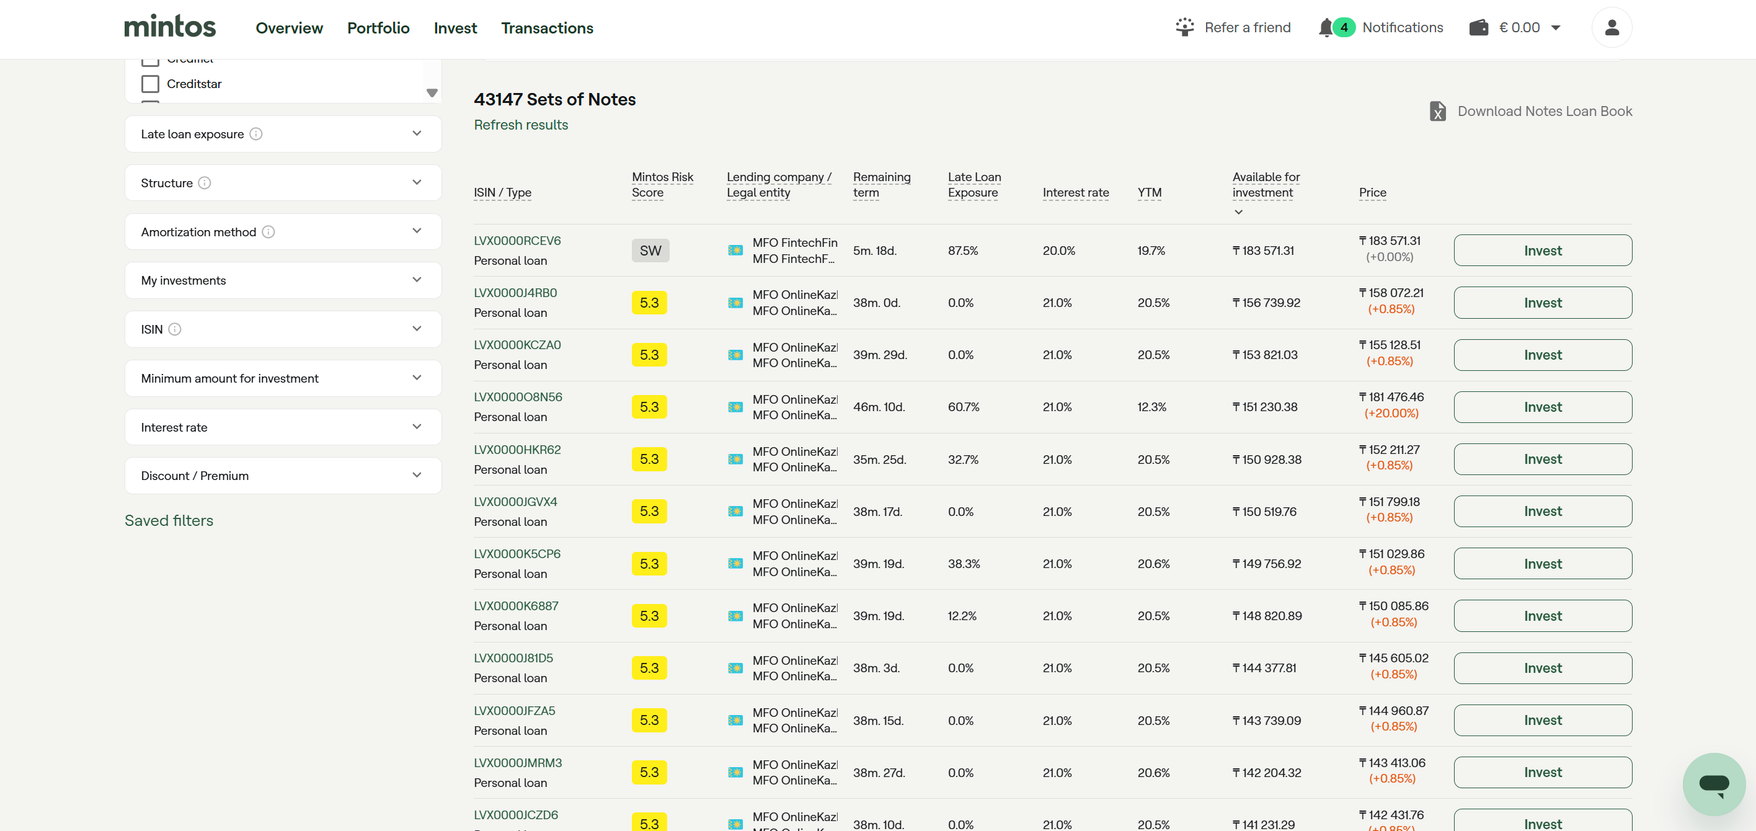
Task: Click the Kazakhstan flag in LVX0000JFZA5 row
Action: coord(735,721)
